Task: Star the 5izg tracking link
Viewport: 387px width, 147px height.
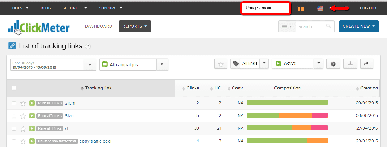Action: click(x=23, y=116)
